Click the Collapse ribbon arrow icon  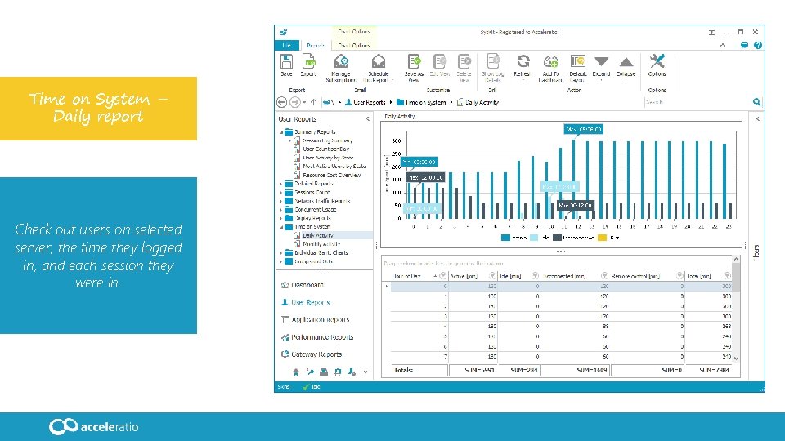626,61
